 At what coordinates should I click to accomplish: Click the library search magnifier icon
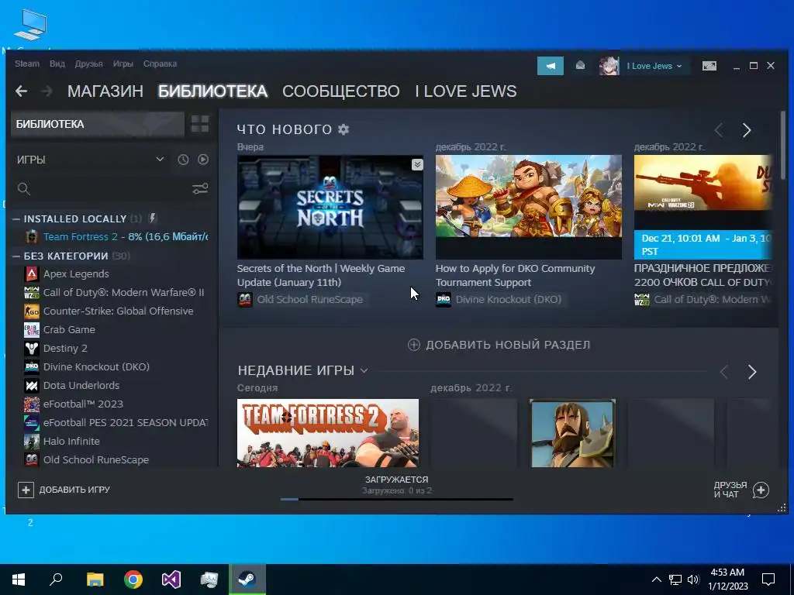click(x=24, y=189)
